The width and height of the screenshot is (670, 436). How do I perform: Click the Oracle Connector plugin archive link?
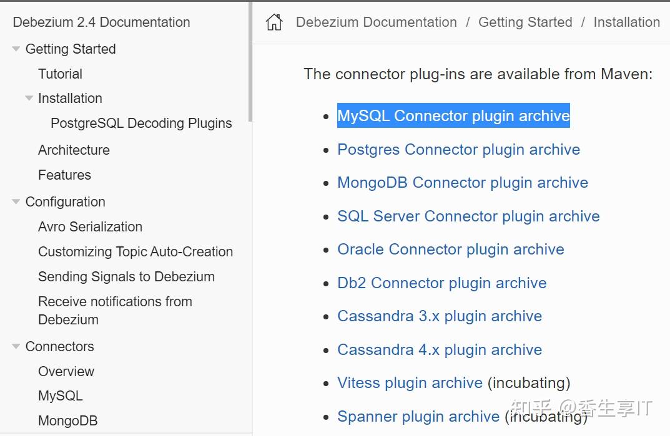click(x=450, y=249)
